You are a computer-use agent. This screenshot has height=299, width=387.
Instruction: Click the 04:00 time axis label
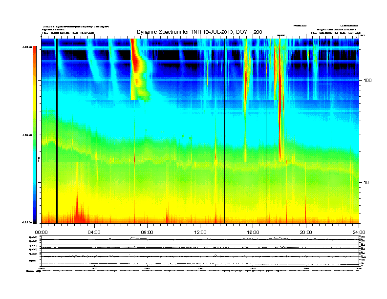click(x=94, y=233)
